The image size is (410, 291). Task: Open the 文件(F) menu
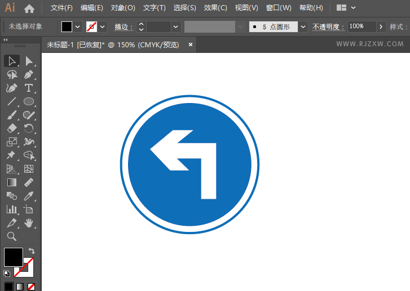coord(61,8)
